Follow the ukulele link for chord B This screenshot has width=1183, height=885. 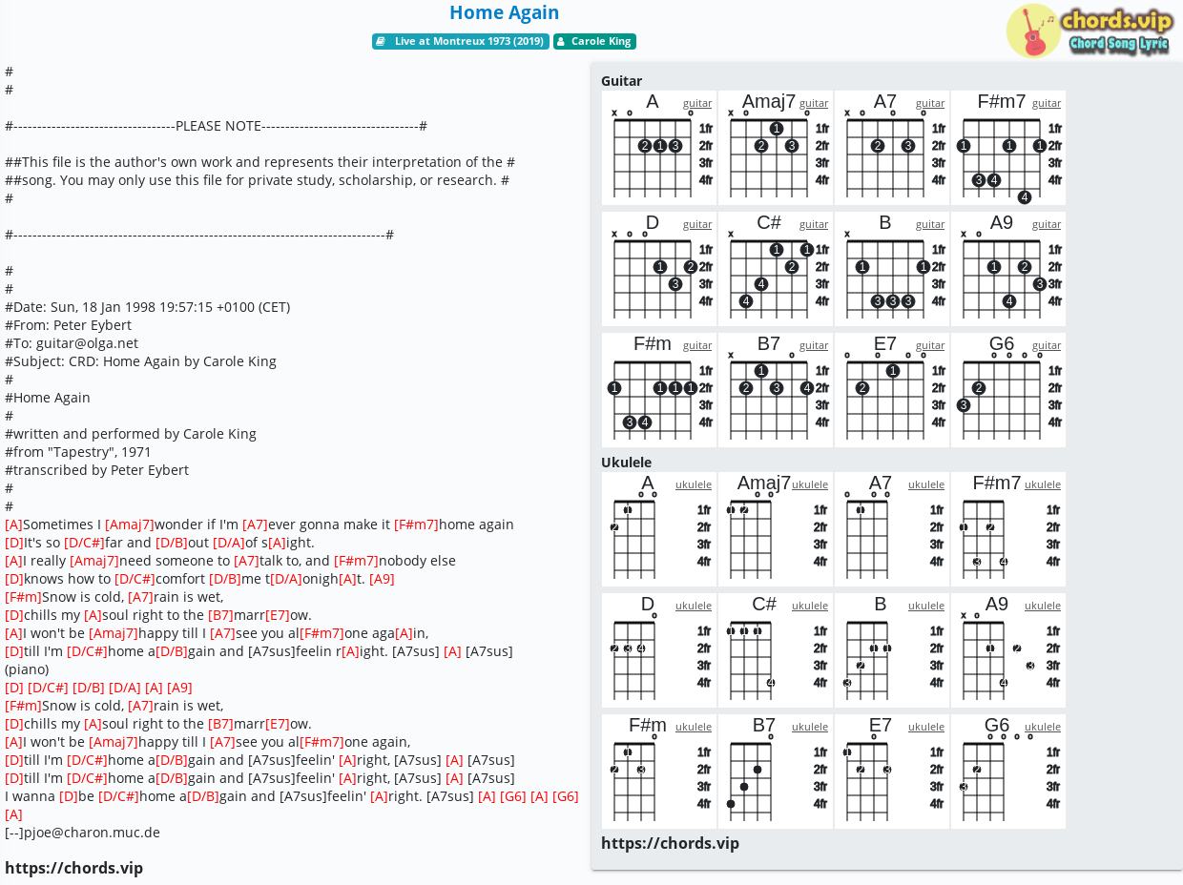pyautogui.click(x=926, y=606)
